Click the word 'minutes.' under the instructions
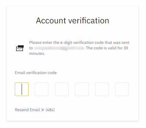This screenshot has height=128, width=146. click(x=37, y=54)
